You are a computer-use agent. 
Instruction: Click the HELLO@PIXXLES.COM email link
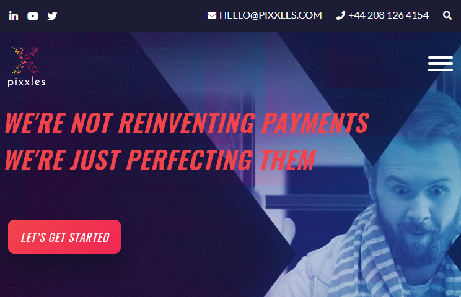[271, 15]
